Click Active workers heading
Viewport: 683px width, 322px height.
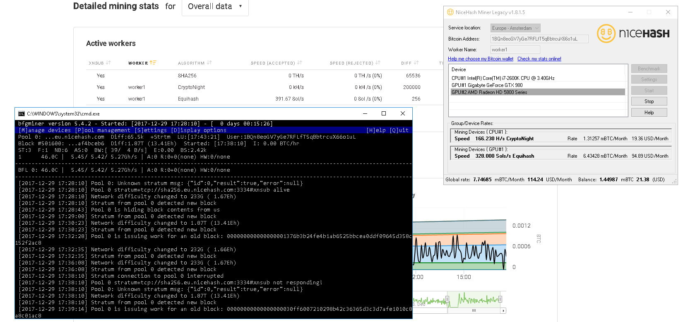point(111,43)
